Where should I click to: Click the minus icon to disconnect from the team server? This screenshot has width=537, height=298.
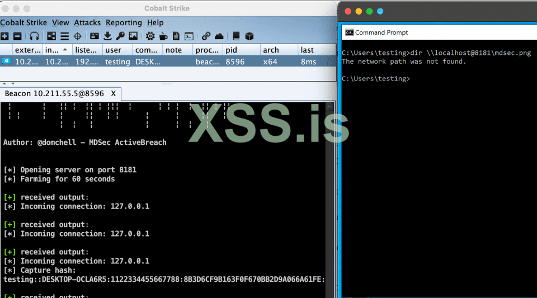pyautogui.click(x=17, y=36)
